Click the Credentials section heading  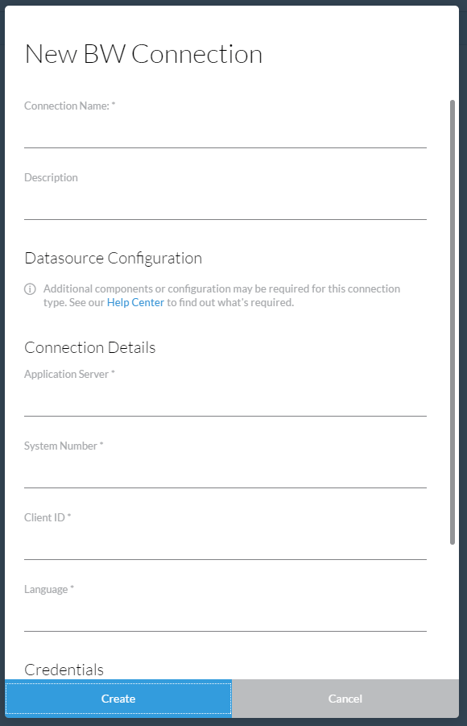coord(64,670)
